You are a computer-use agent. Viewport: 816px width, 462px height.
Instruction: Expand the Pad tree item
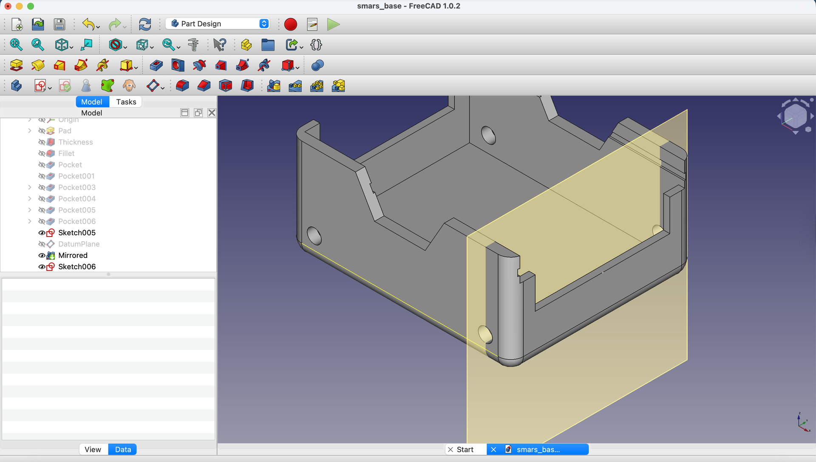(30, 131)
